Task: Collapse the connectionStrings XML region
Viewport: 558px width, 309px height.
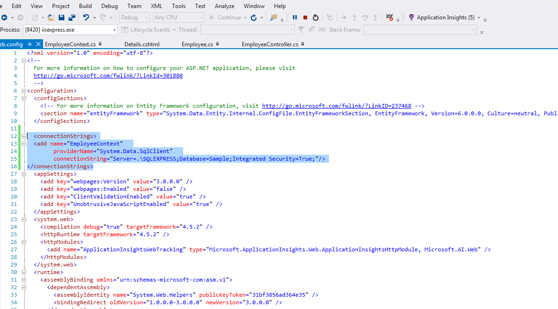Action: [24, 136]
